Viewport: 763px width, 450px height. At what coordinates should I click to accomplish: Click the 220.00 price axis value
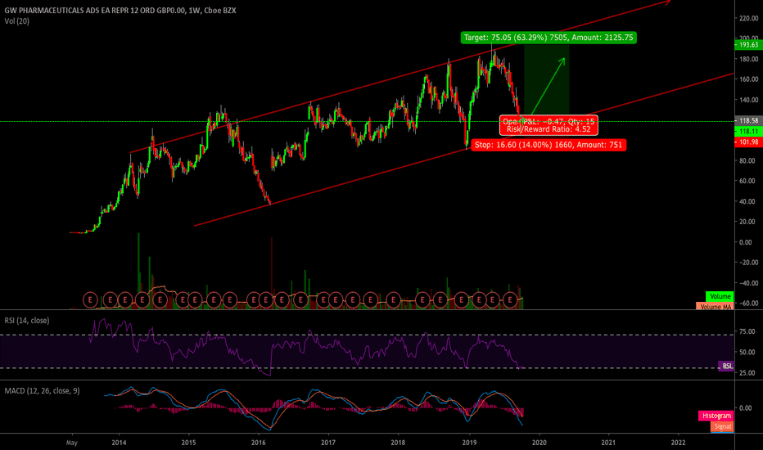(x=748, y=18)
